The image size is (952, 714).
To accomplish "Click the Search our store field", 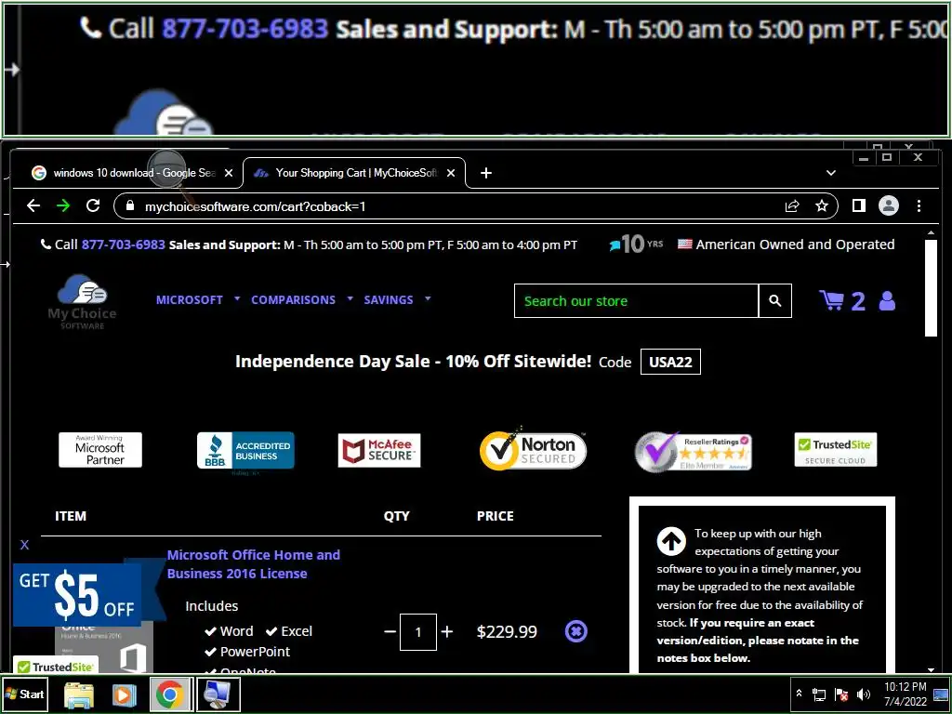I will pos(636,300).
